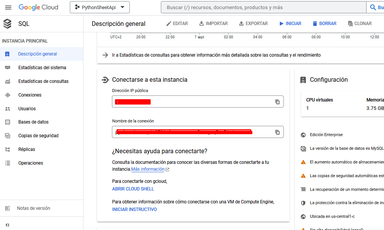Follow the Más información link
The width and height of the screenshot is (384, 230).
click(x=148, y=169)
